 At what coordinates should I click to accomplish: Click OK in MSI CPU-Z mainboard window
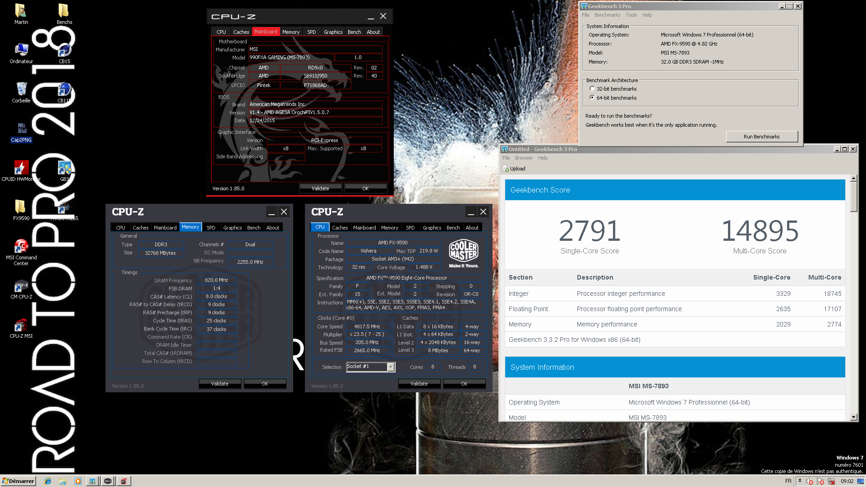pyautogui.click(x=365, y=188)
